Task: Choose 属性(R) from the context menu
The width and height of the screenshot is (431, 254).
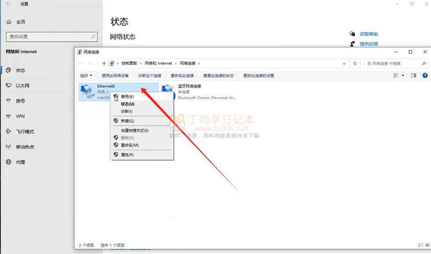Action: 142,155
